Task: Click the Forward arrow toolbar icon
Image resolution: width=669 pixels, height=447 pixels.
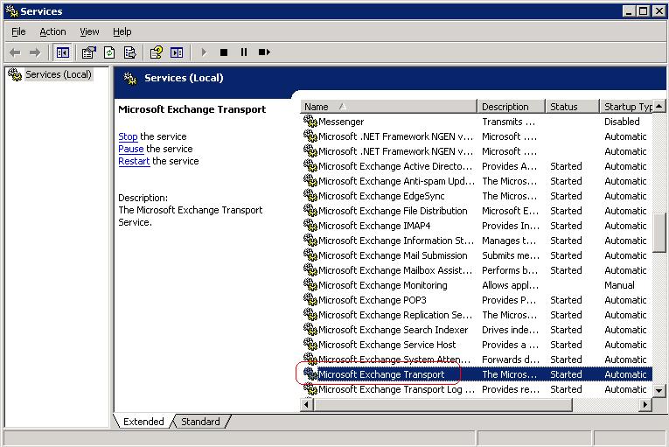Action: click(35, 52)
